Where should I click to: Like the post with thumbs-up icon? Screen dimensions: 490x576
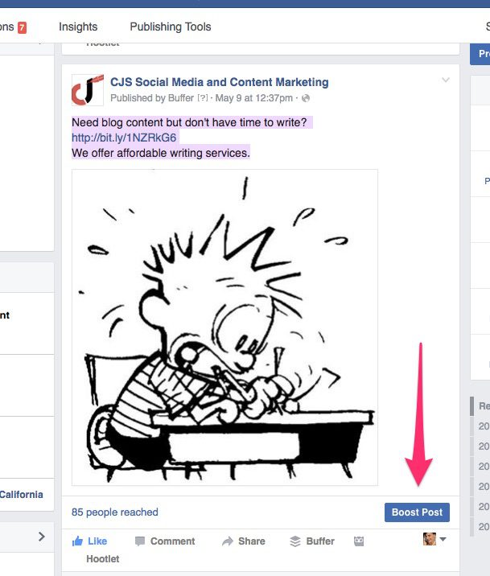89,541
